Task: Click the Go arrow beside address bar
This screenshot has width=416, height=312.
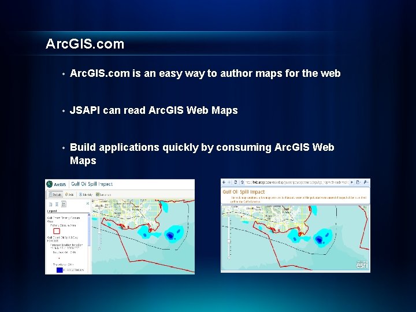Action: [352, 182]
